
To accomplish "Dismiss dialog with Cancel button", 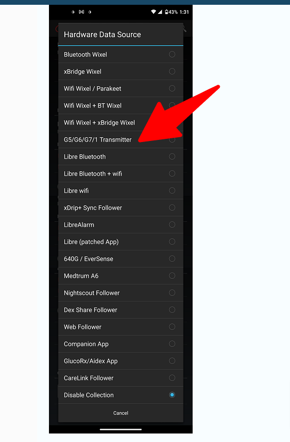I will pos(121,413).
